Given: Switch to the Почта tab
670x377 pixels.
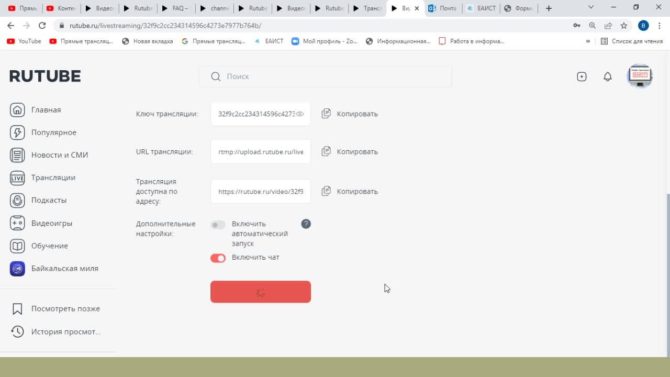Looking at the screenshot, I should point(443,8).
